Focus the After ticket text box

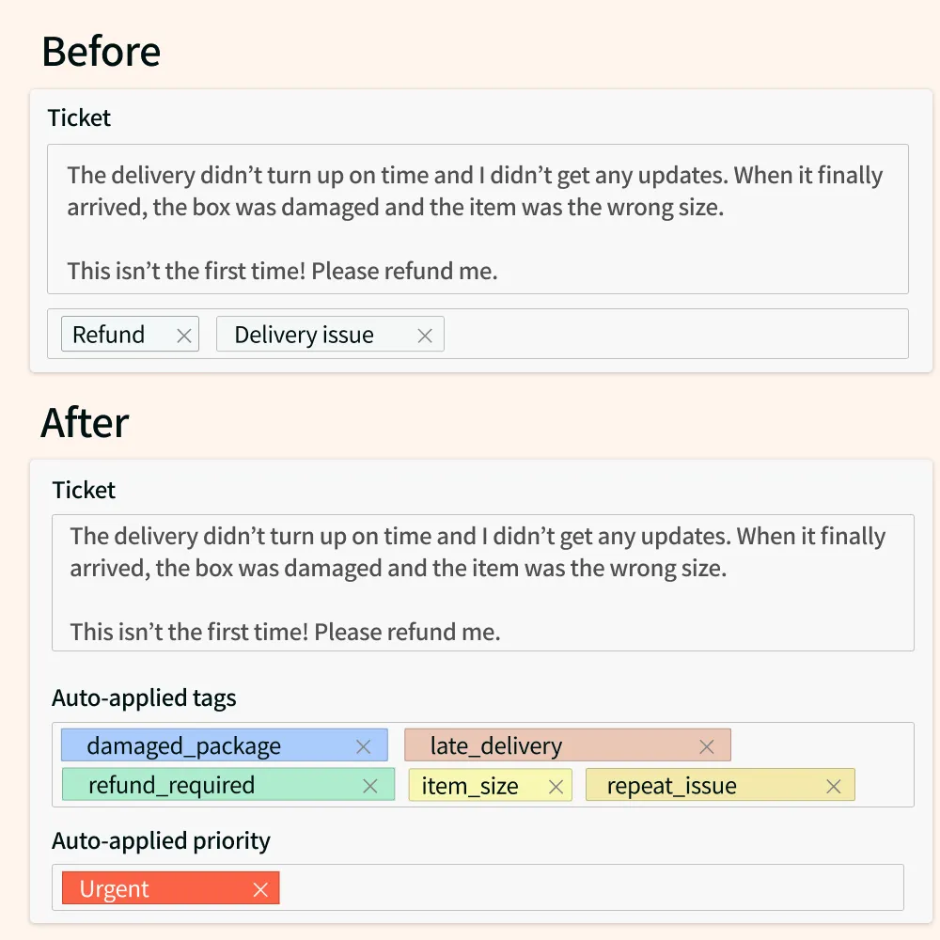(x=482, y=583)
